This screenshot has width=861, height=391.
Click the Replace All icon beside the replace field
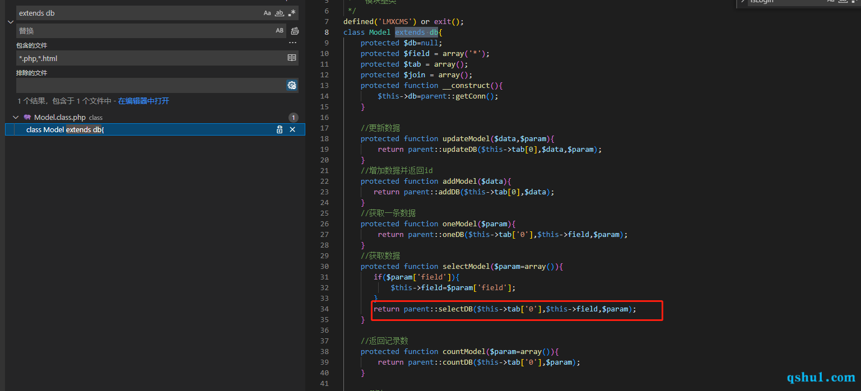(295, 31)
